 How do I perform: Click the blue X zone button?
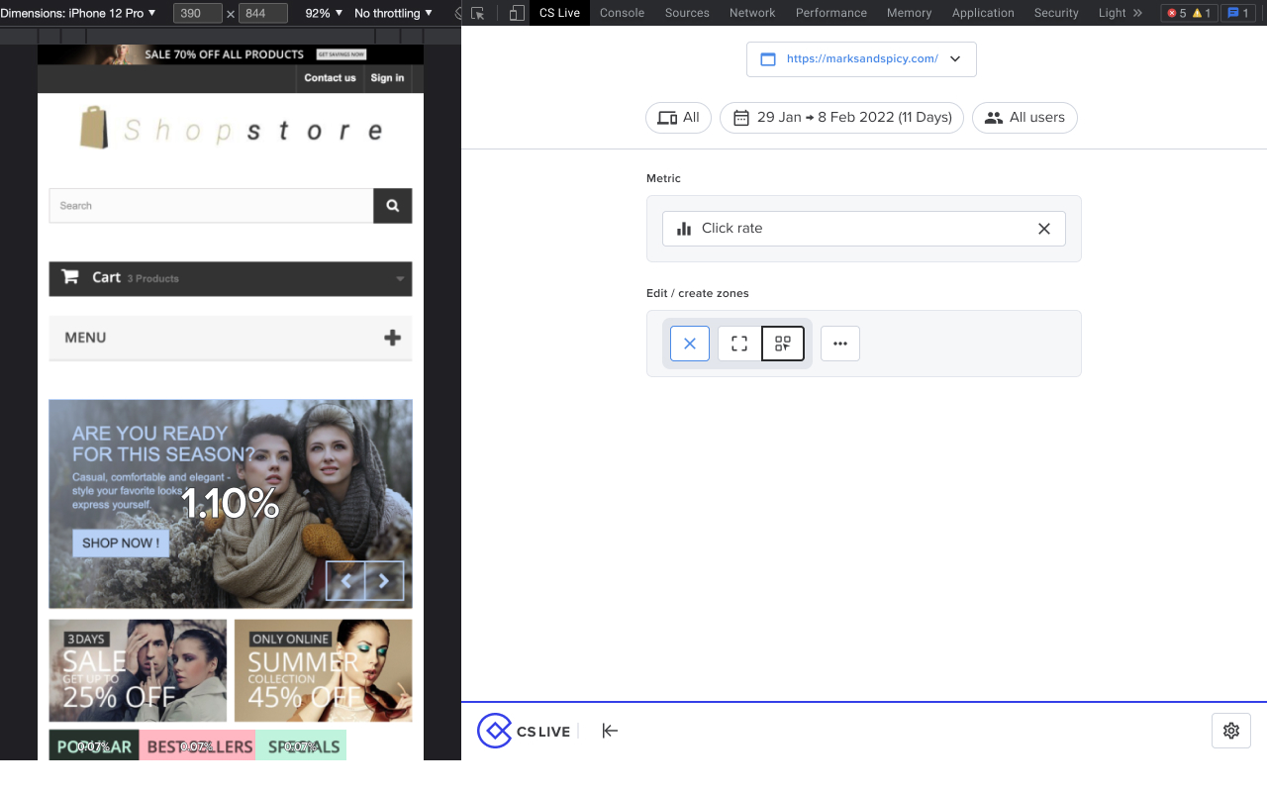tap(690, 344)
